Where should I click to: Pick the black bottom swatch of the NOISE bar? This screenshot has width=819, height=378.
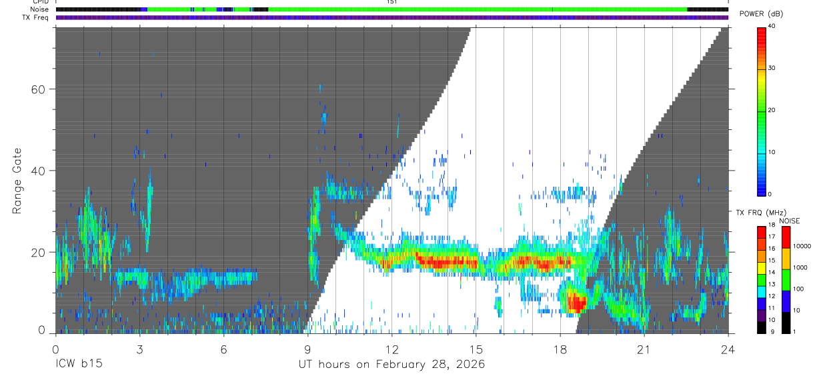(785, 322)
